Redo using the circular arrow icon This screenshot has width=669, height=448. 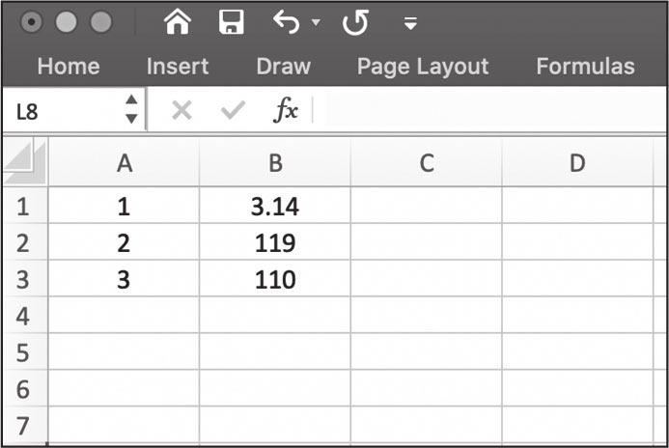coord(355,22)
